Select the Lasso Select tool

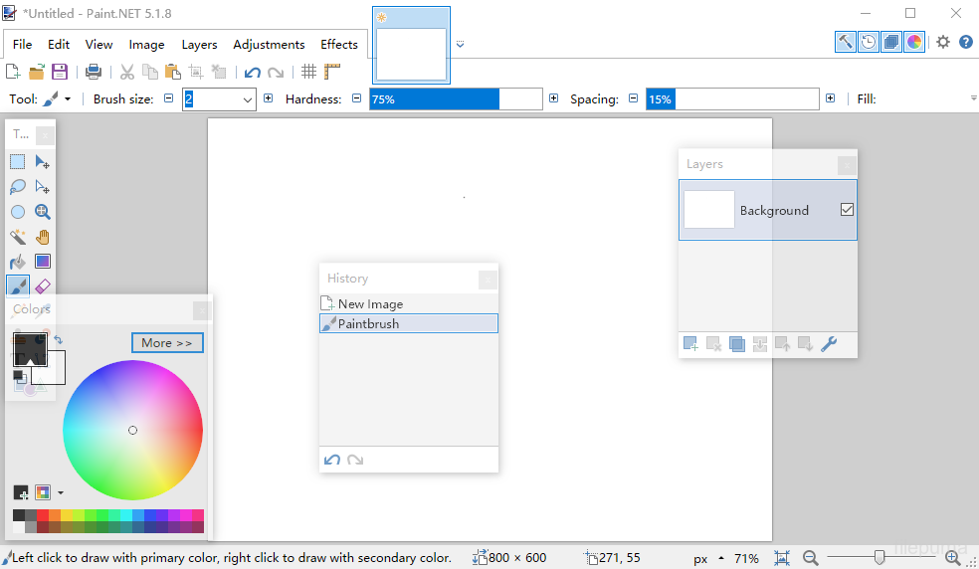pos(18,187)
